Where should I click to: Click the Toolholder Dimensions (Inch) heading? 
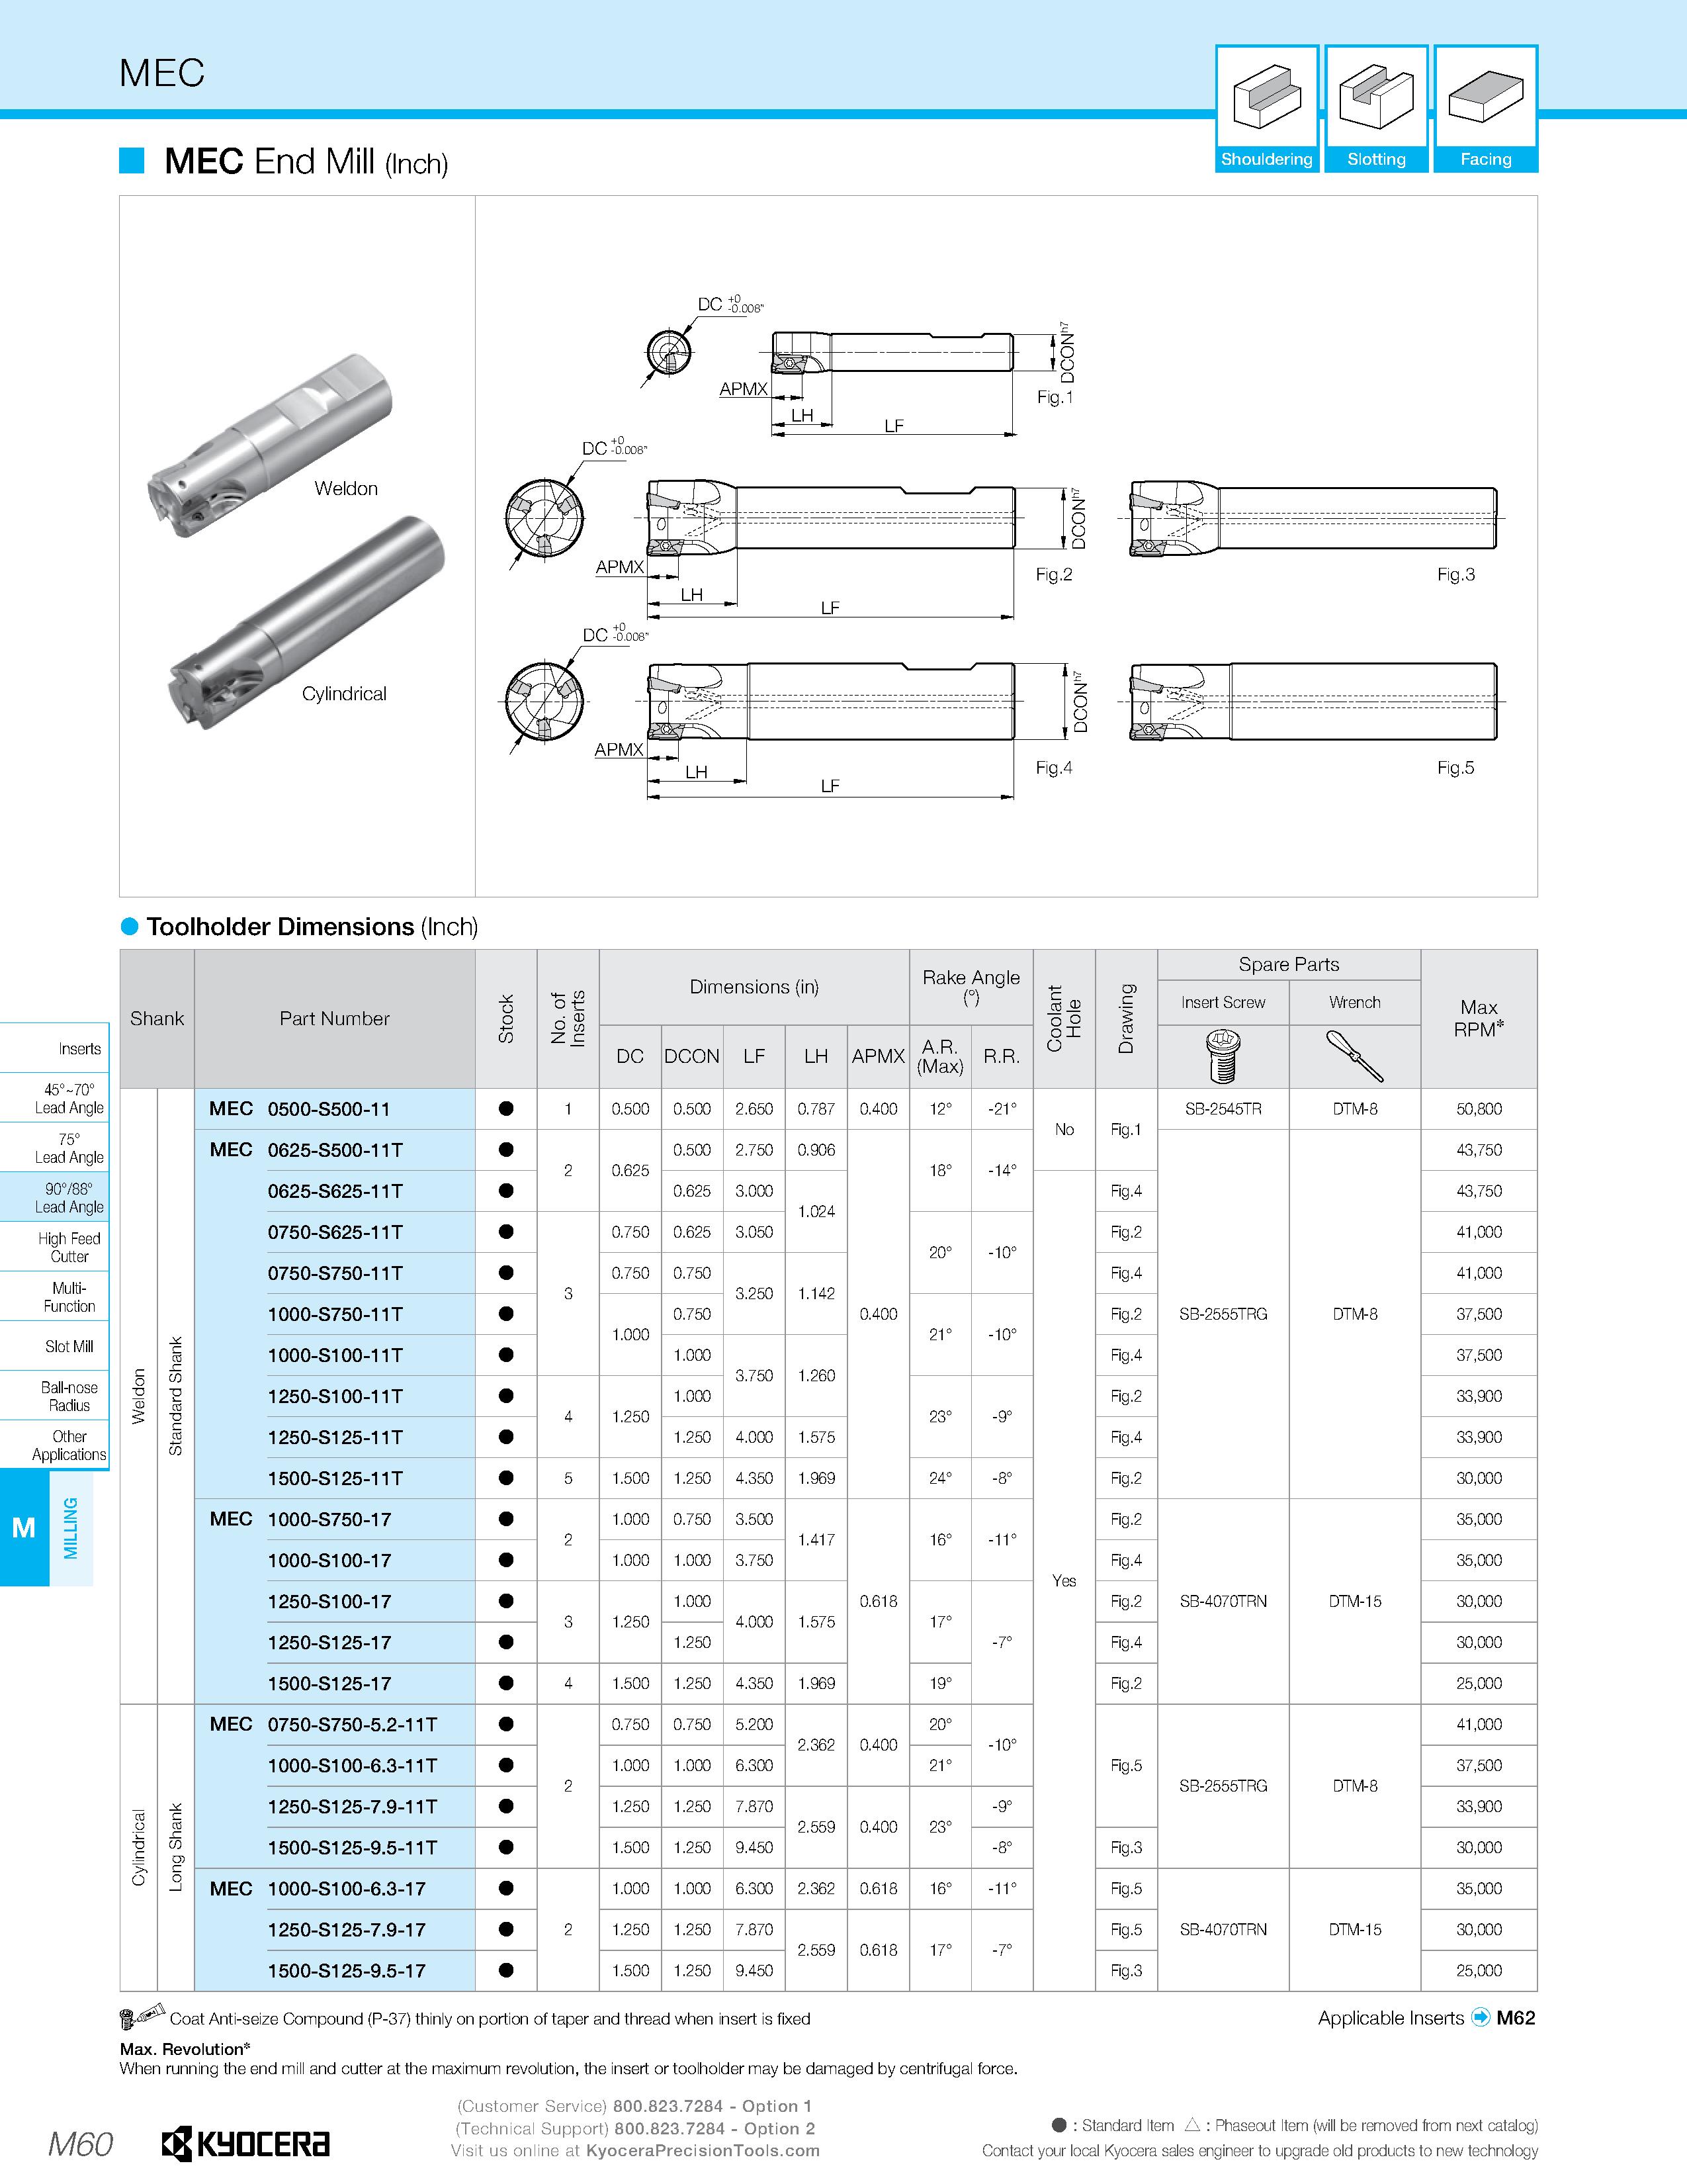click(312, 926)
